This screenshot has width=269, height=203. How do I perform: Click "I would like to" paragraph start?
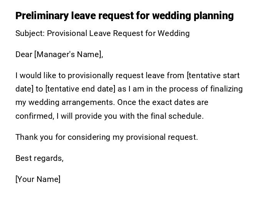coord(39,75)
